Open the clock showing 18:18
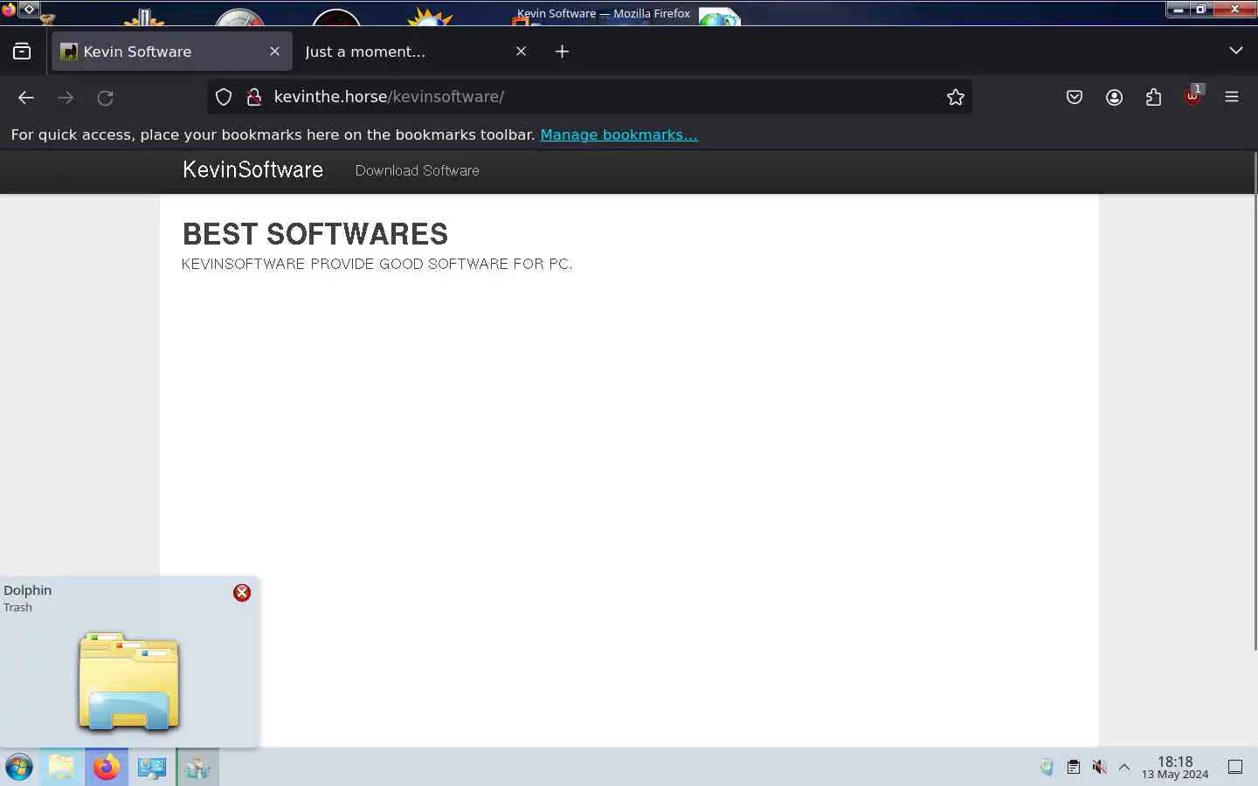 tap(1175, 768)
